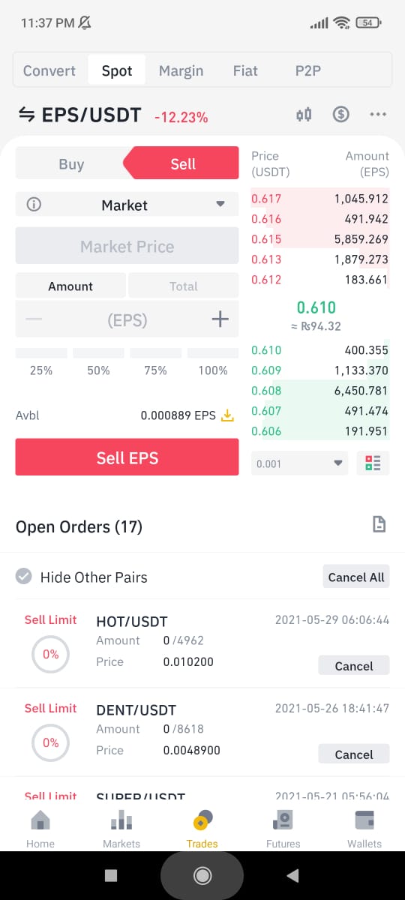405x900 pixels.
Task: Change the order book layout icon
Action: click(373, 463)
